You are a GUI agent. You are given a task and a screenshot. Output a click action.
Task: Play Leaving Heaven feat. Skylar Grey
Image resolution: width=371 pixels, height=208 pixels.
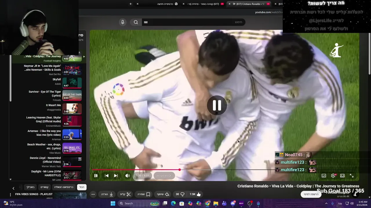72,121
